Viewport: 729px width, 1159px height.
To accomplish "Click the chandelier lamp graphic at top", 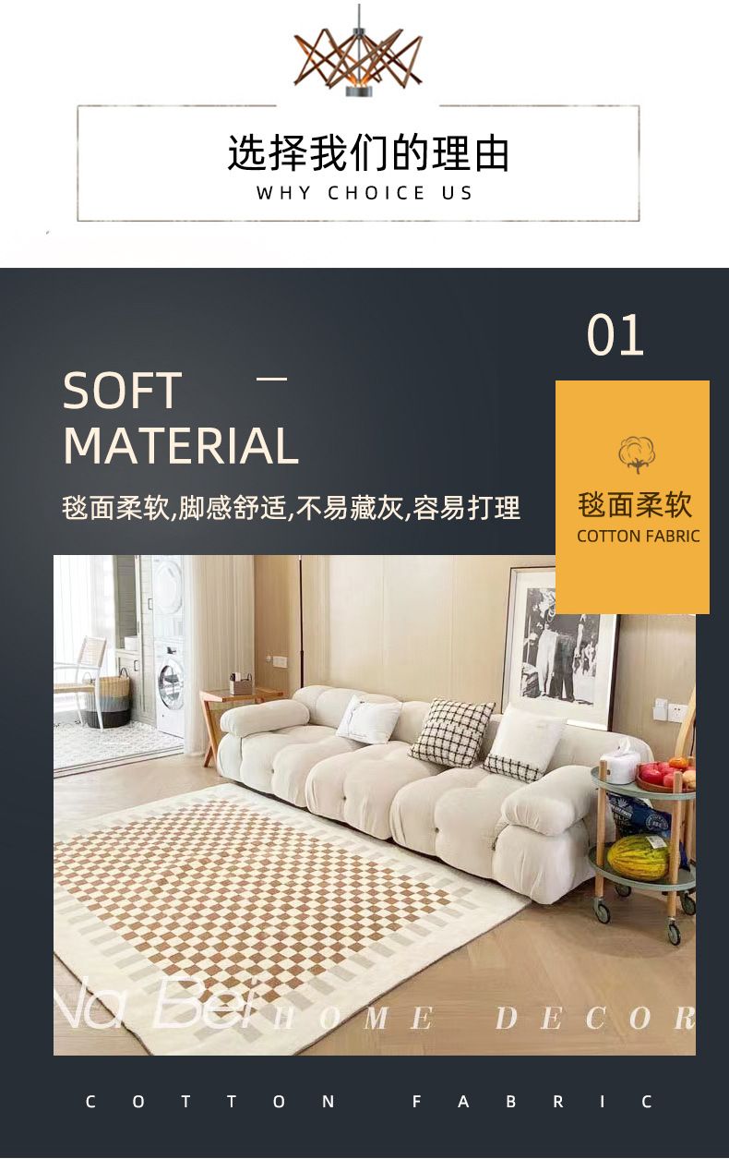I will [x=358, y=52].
